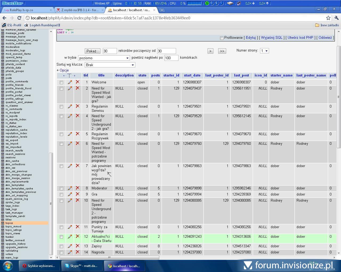Open the Numer strony page dropdown

pos(264,51)
